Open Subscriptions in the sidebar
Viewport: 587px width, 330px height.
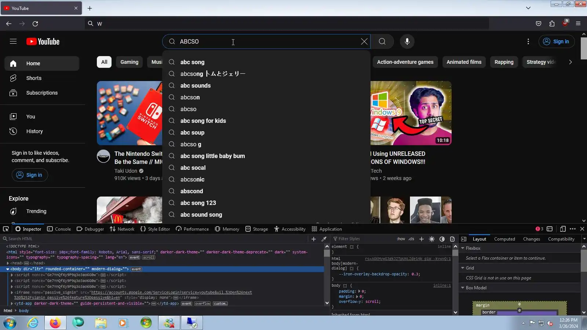pyautogui.click(x=42, y=93)
